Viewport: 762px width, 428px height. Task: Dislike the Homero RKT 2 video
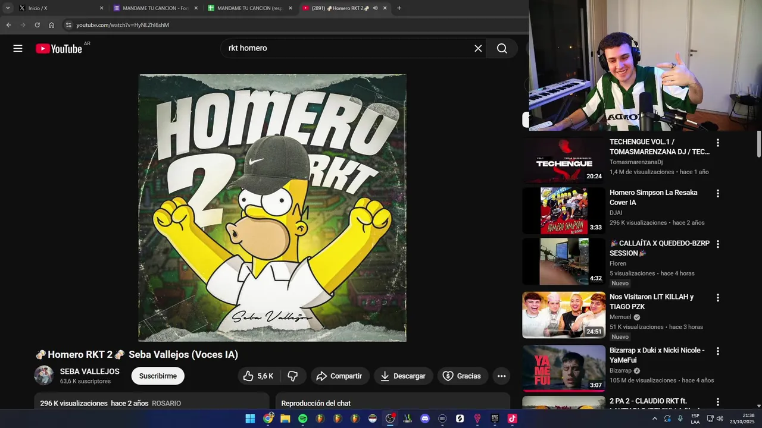click(x=292, y=376)
